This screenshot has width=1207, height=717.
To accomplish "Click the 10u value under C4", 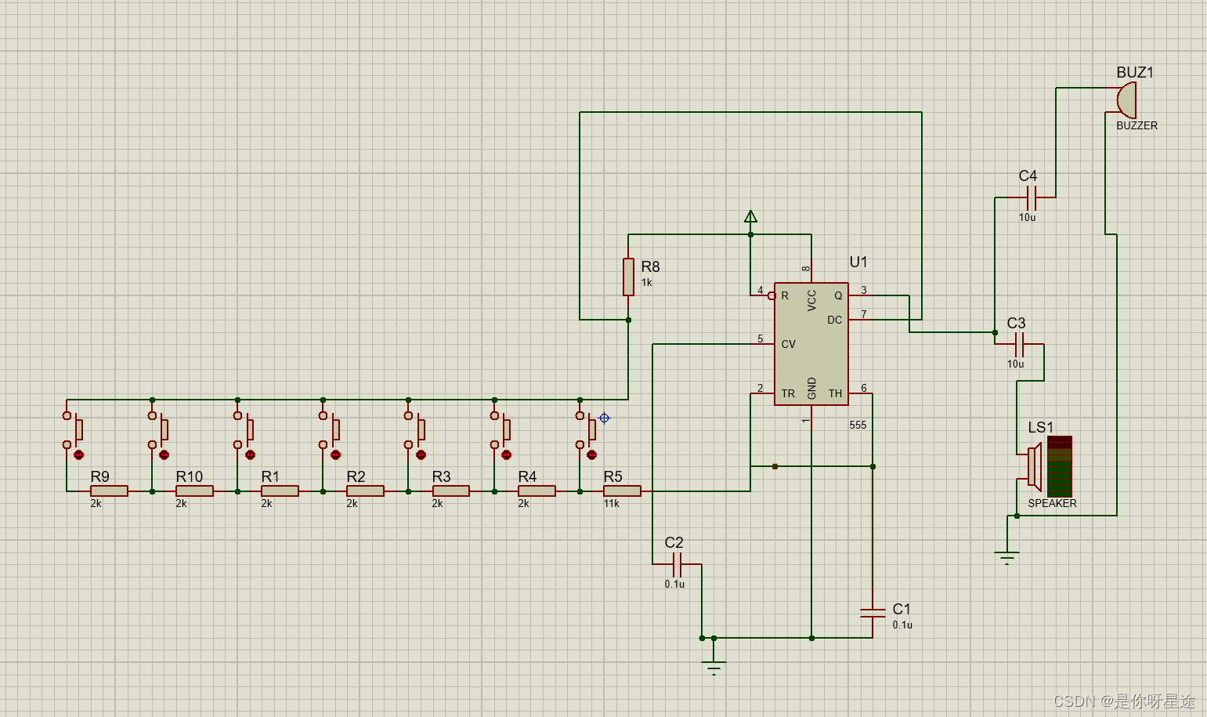I will [x=1027, y=218].
